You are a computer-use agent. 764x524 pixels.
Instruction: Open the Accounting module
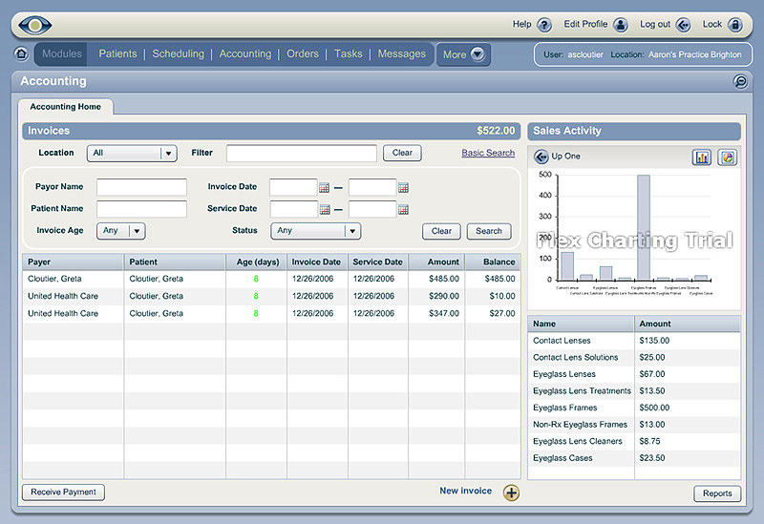(x=245, y=53)
